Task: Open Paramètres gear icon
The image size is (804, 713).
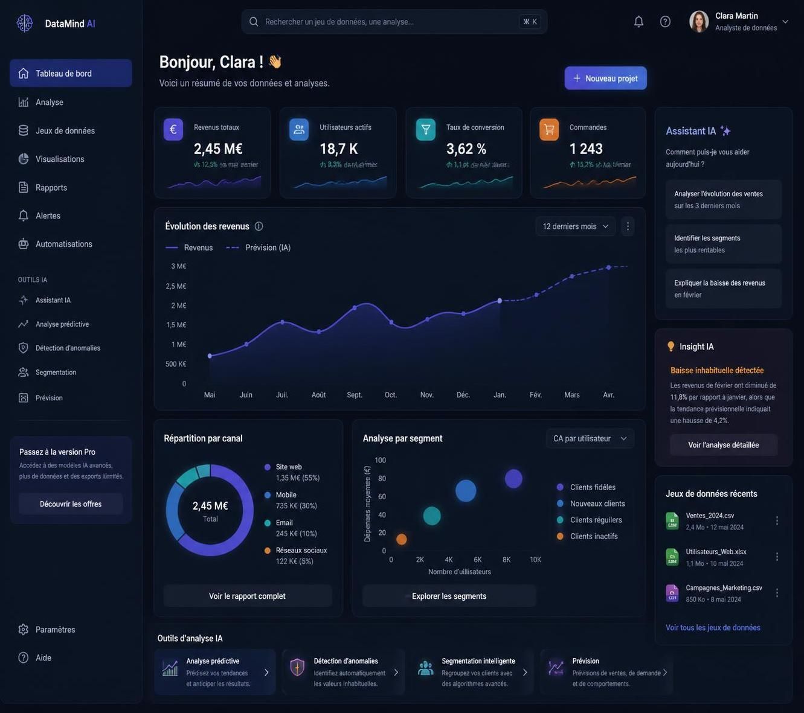Action: coord(23,630)
